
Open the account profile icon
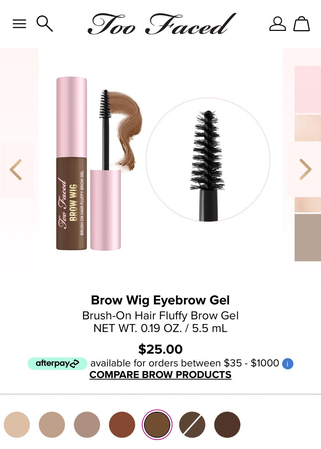coord(278,24)
